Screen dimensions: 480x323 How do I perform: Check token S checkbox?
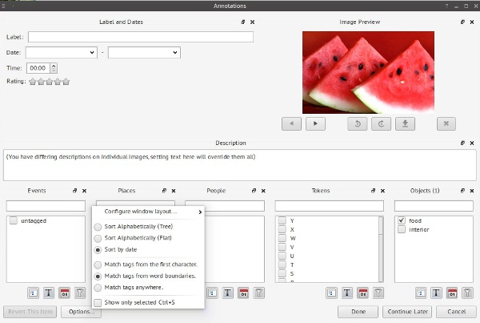(x=282, y=273)
